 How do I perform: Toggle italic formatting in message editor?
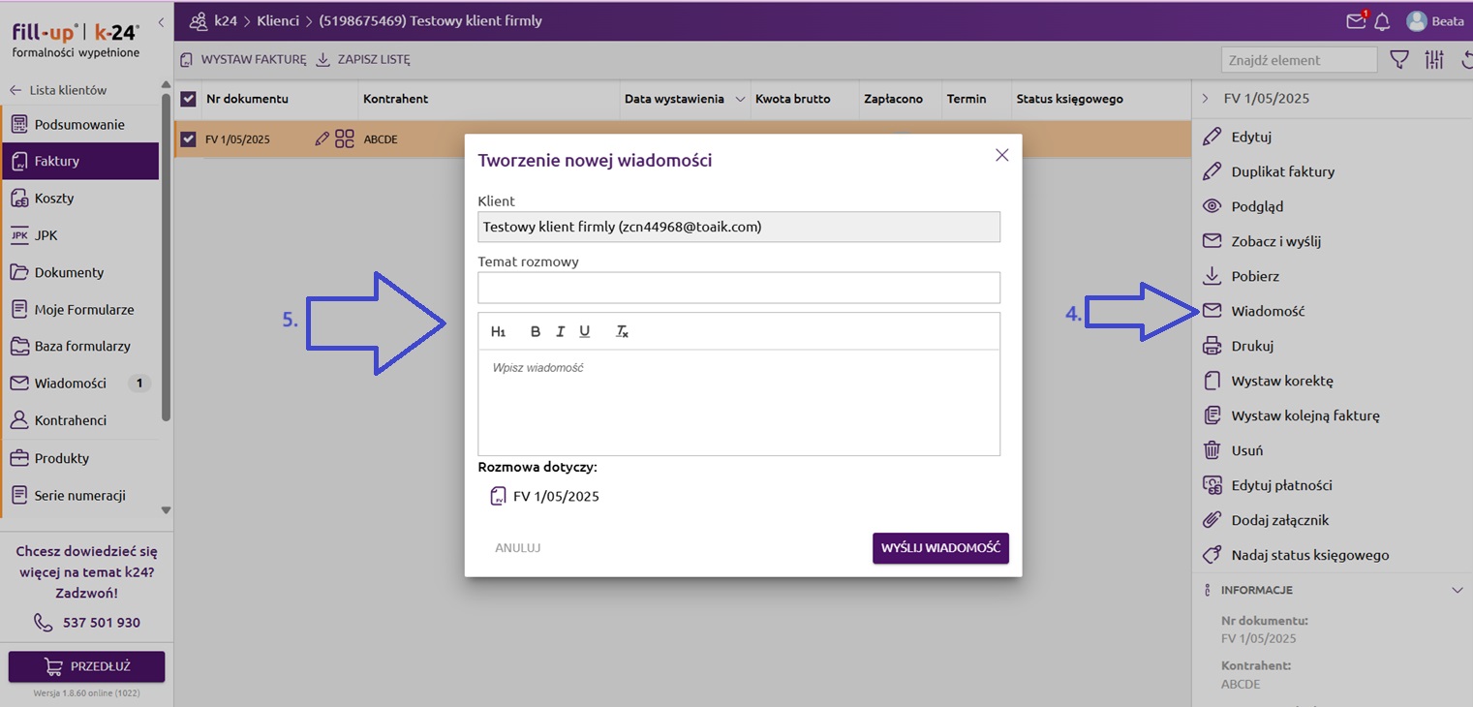(560, 331)
